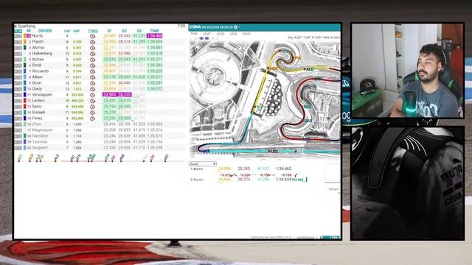Tick the first checkbox in Sargeant row
Image resolution: width=472 pixels, height=265 pixels.
[x=16, y=148]
